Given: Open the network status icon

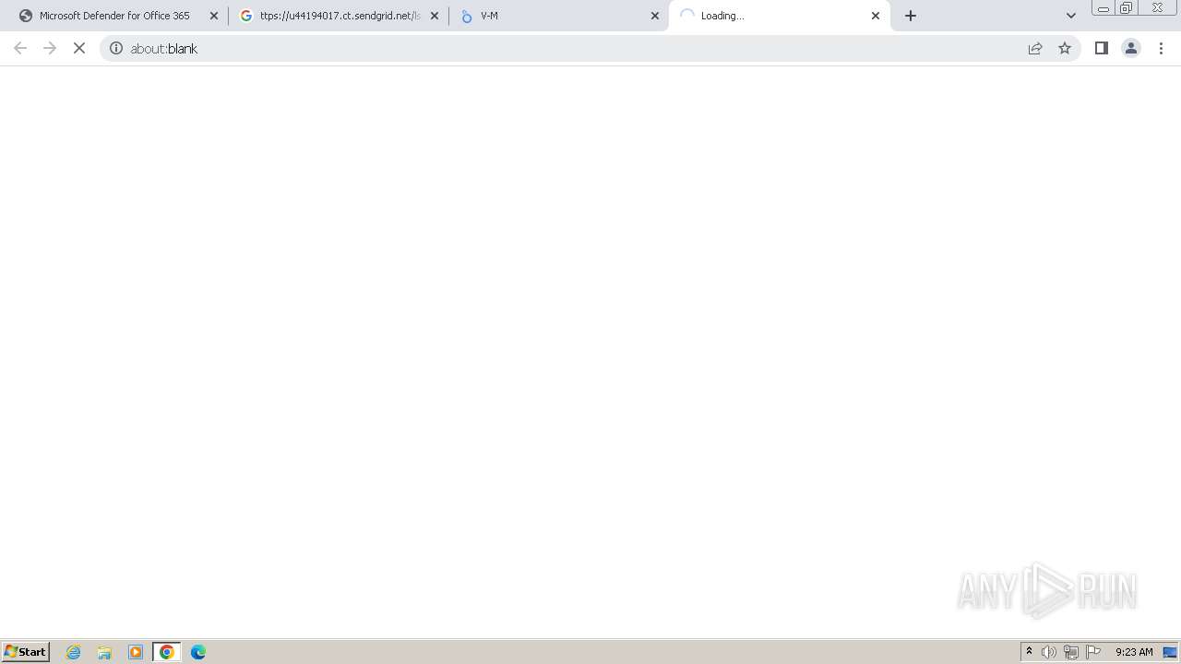Looking at the screenshot, I should [x=1071, y=652].
